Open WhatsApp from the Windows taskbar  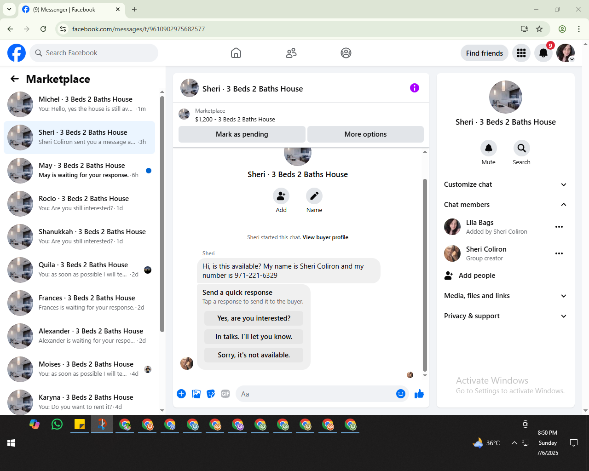tap(57, 424)
